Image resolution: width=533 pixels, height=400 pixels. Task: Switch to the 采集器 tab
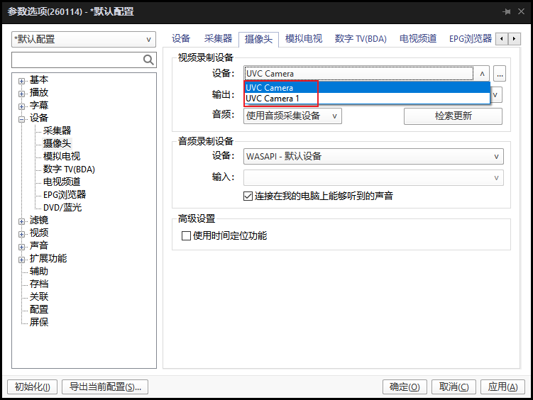pyautogui.click(x=218, y=39)
